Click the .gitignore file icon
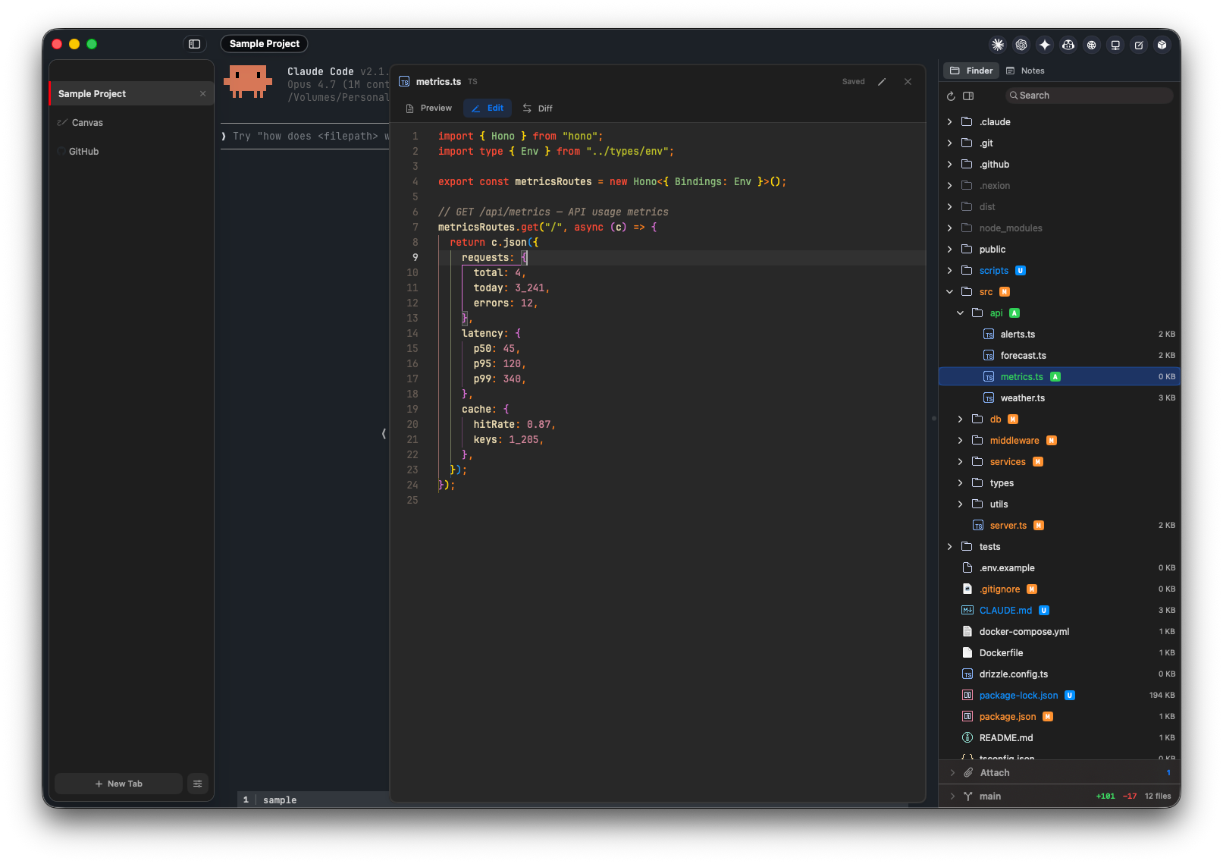 (x=967, y=589)
